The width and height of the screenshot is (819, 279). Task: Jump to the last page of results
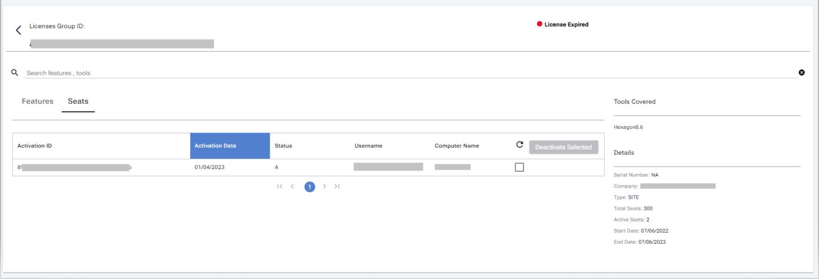coord(337,186)
